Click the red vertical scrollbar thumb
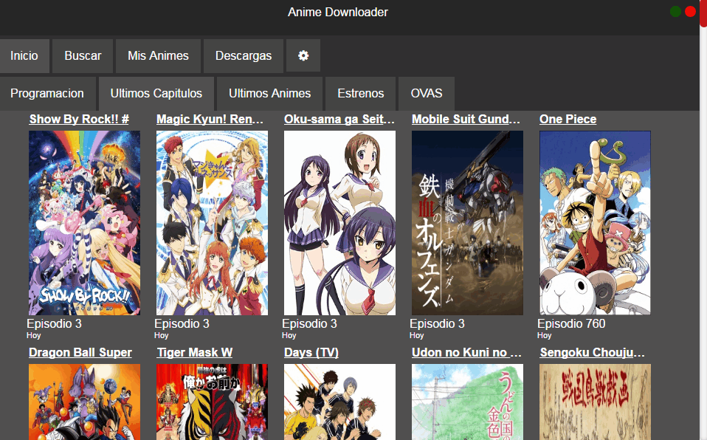This screenshot has height=440, width=707. click(x=703, y=13)
